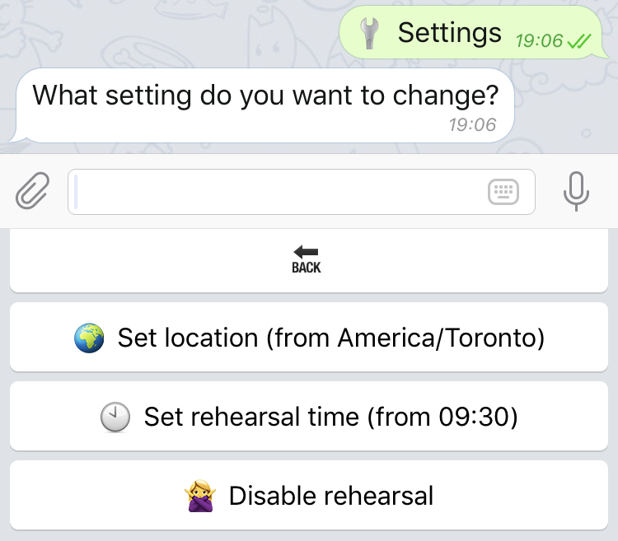Click the crossed-arms woman emoji icon
Screen dimensions: 618x541
pyautogui.click(x=200, y=496)
